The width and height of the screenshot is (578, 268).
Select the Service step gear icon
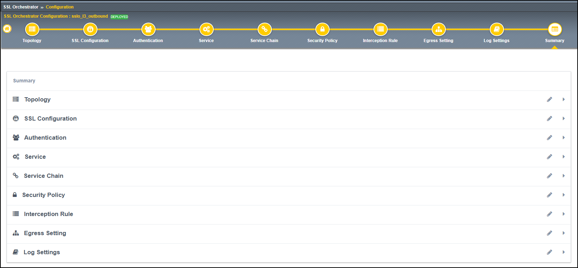(x=206, y=29)
